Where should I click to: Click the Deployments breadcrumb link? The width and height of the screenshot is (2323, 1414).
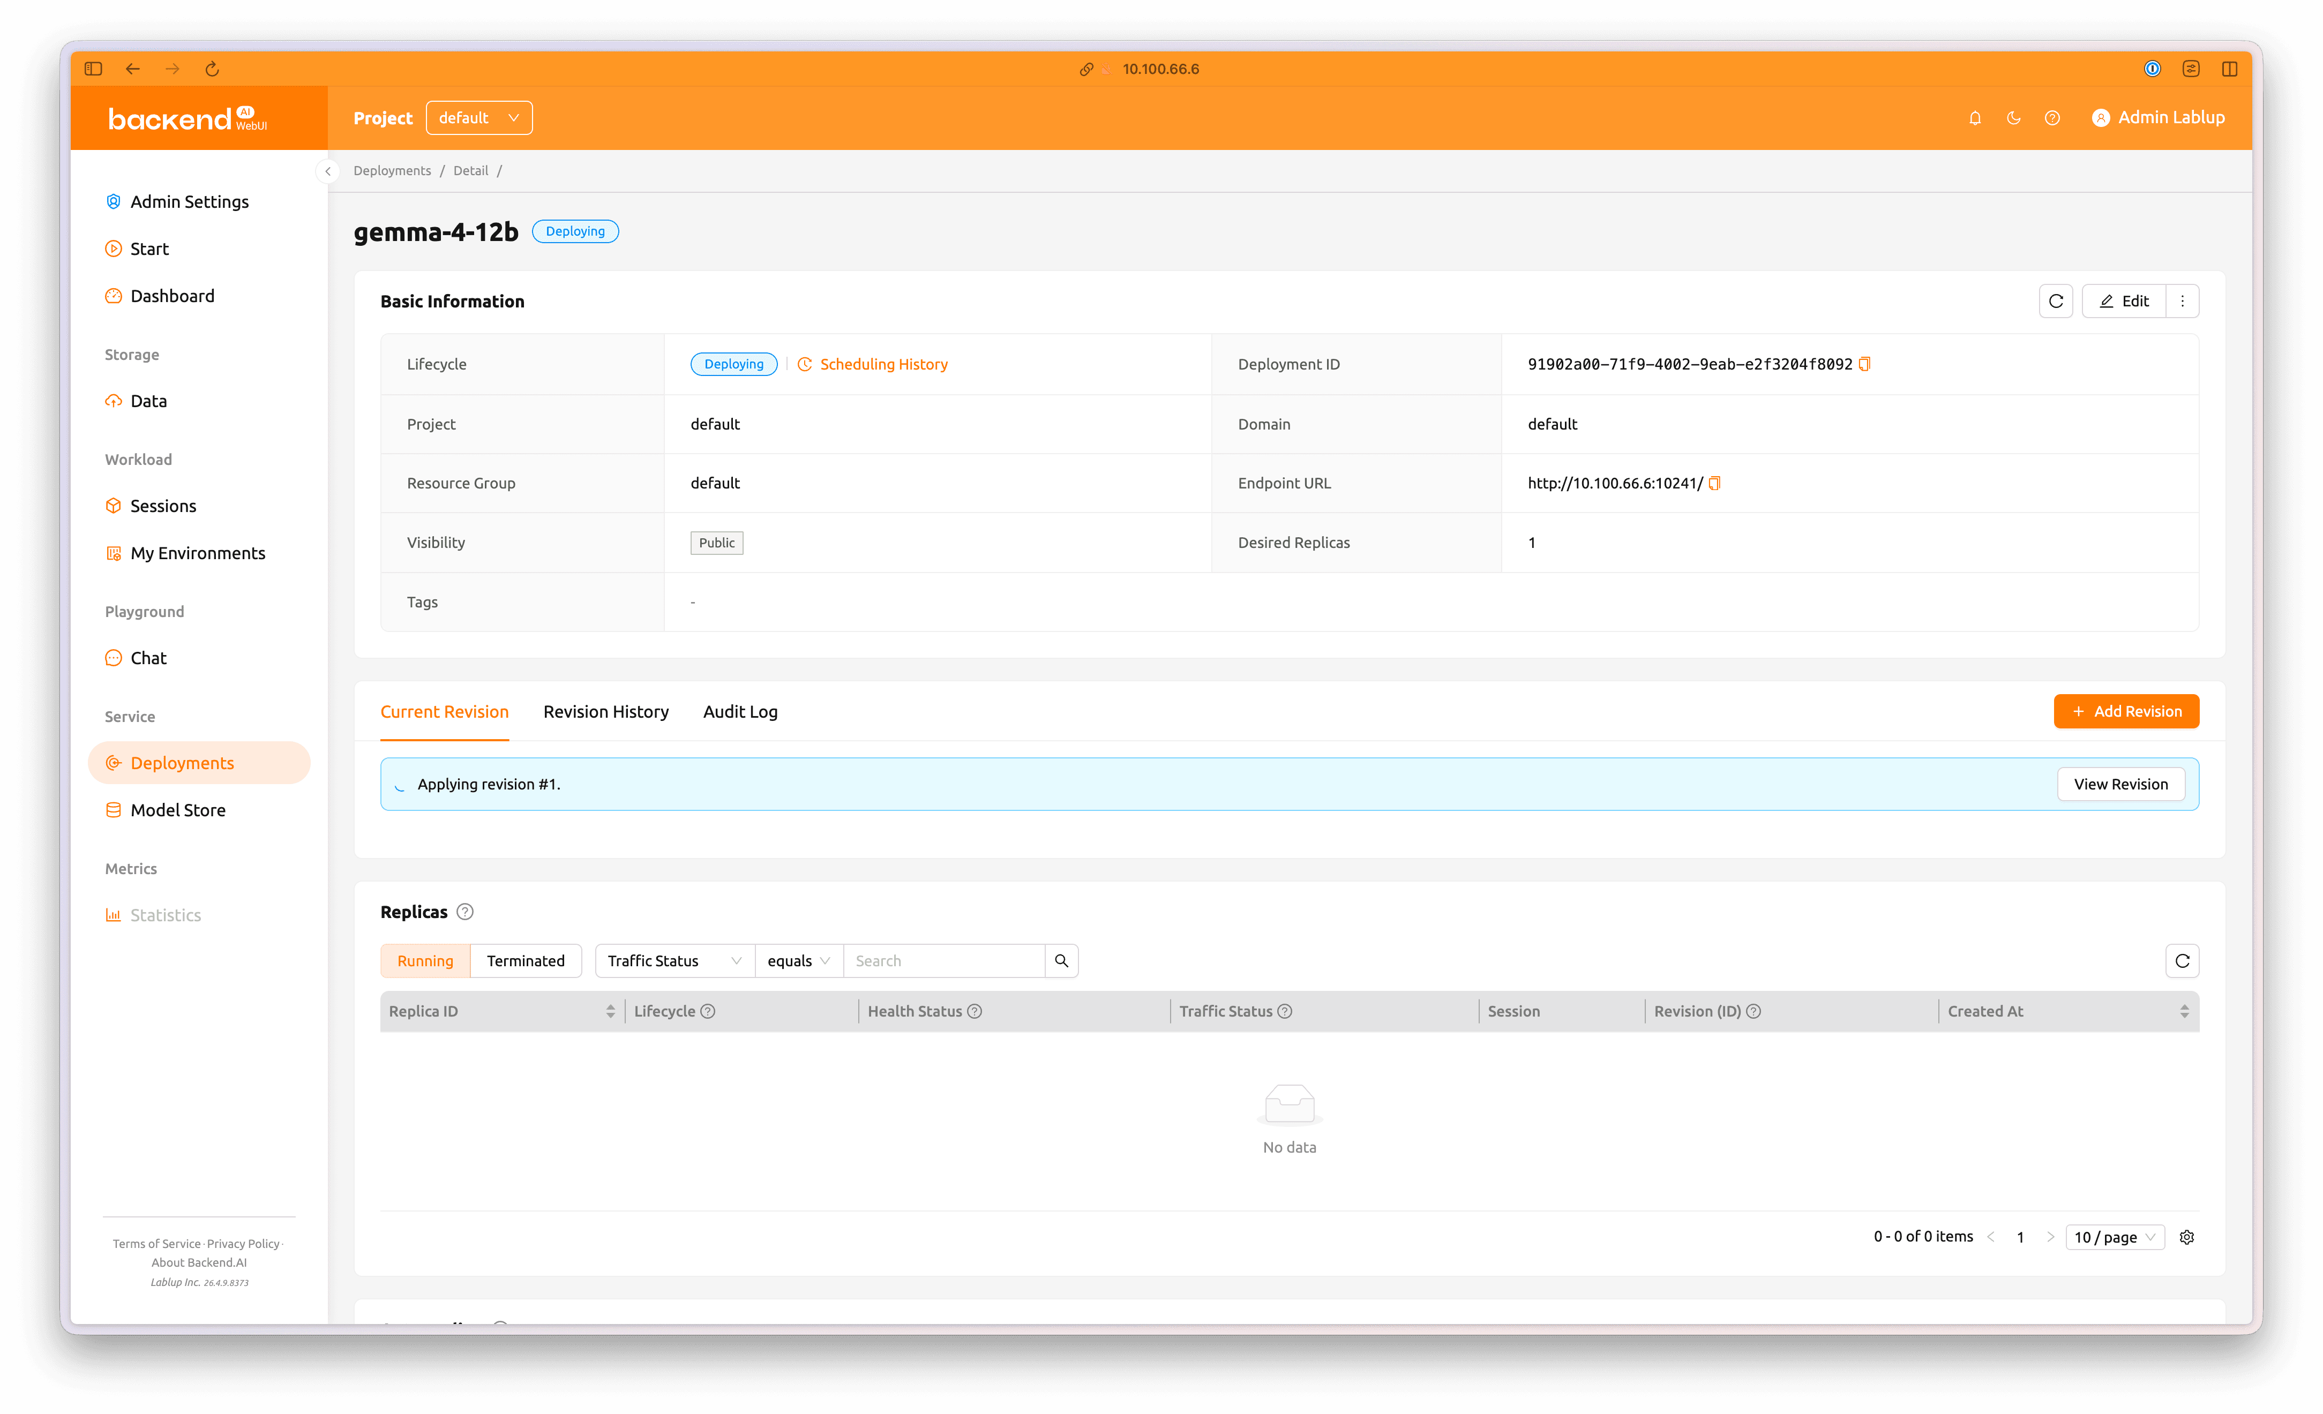pyautogui.click(x=392, y=171)
